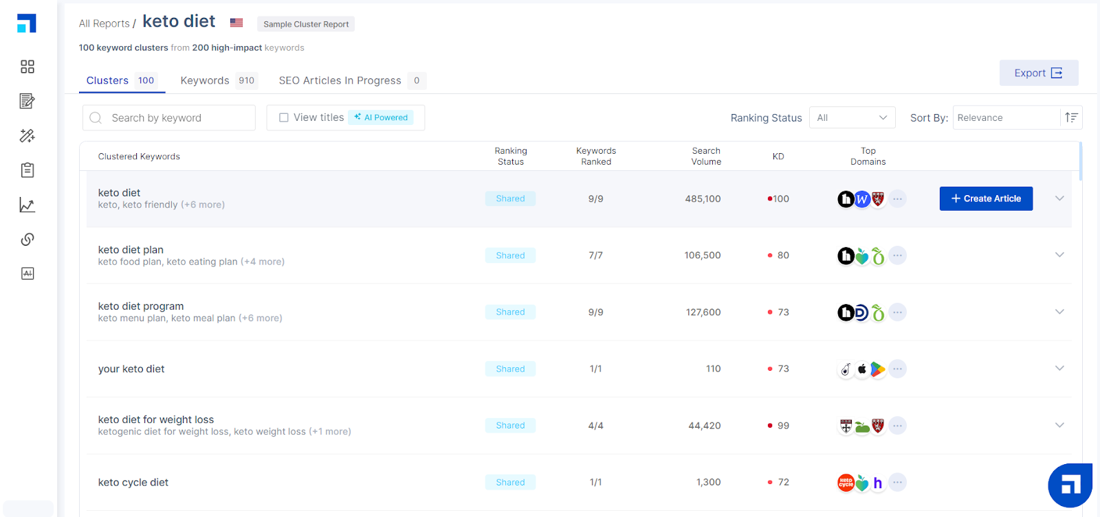Screen dimensions: 1100x517
Task: Click the article editor icon in sidebar
Action: point(27,101)
